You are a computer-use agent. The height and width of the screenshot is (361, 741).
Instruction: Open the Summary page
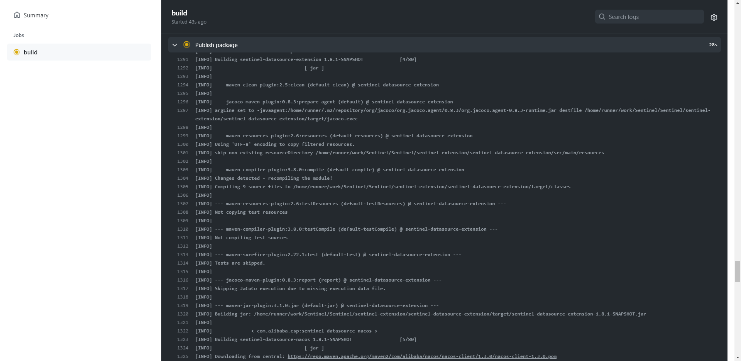tap(36, 15)
